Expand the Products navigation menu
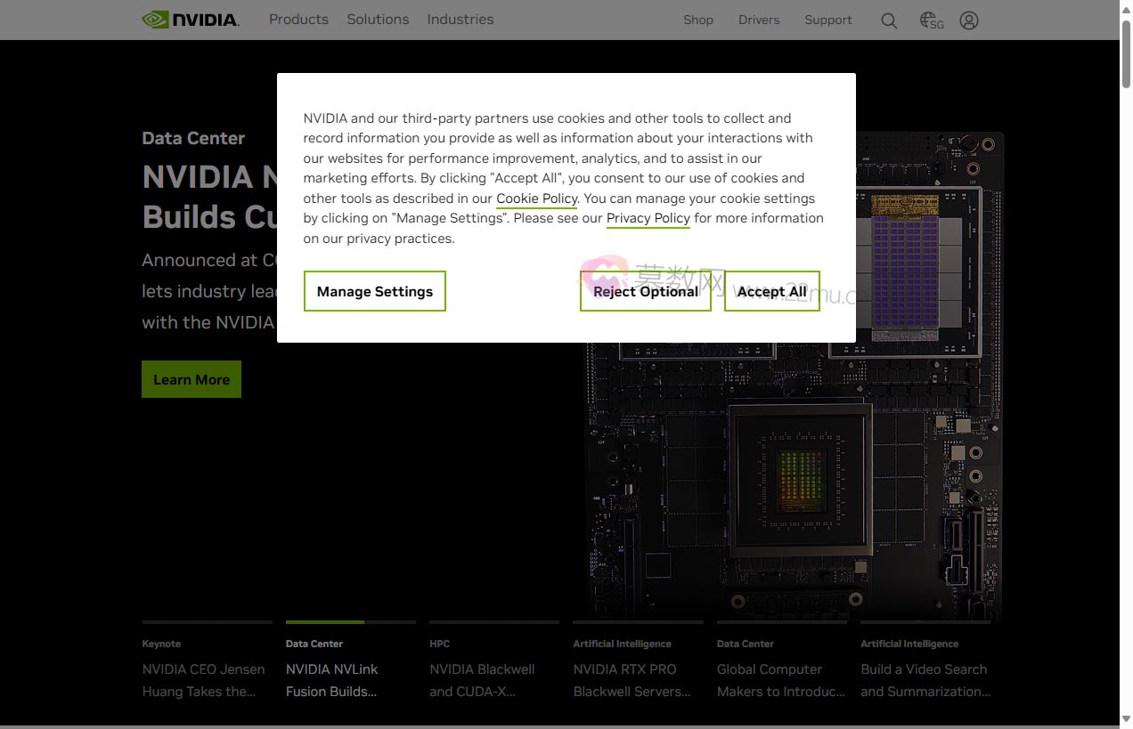The height and width of the screenshot is (729, 1133). point(298,19)
